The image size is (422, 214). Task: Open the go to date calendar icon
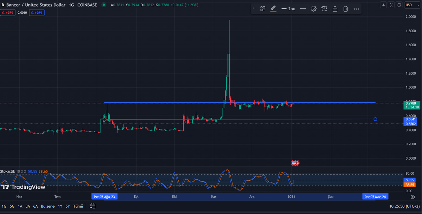click(x=93, y=206)
